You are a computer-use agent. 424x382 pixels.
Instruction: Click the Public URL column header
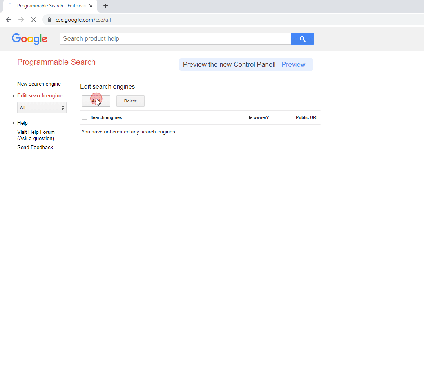[x=307, y=117]
